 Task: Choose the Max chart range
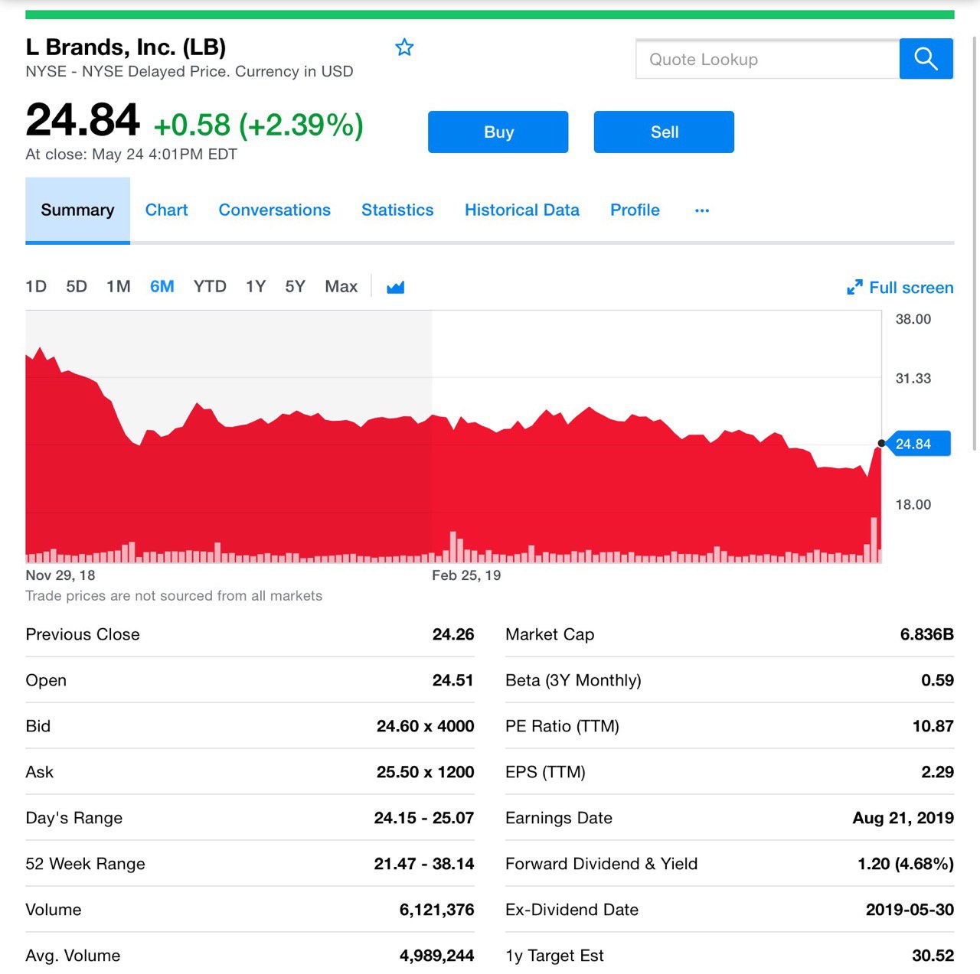(341, 287)
